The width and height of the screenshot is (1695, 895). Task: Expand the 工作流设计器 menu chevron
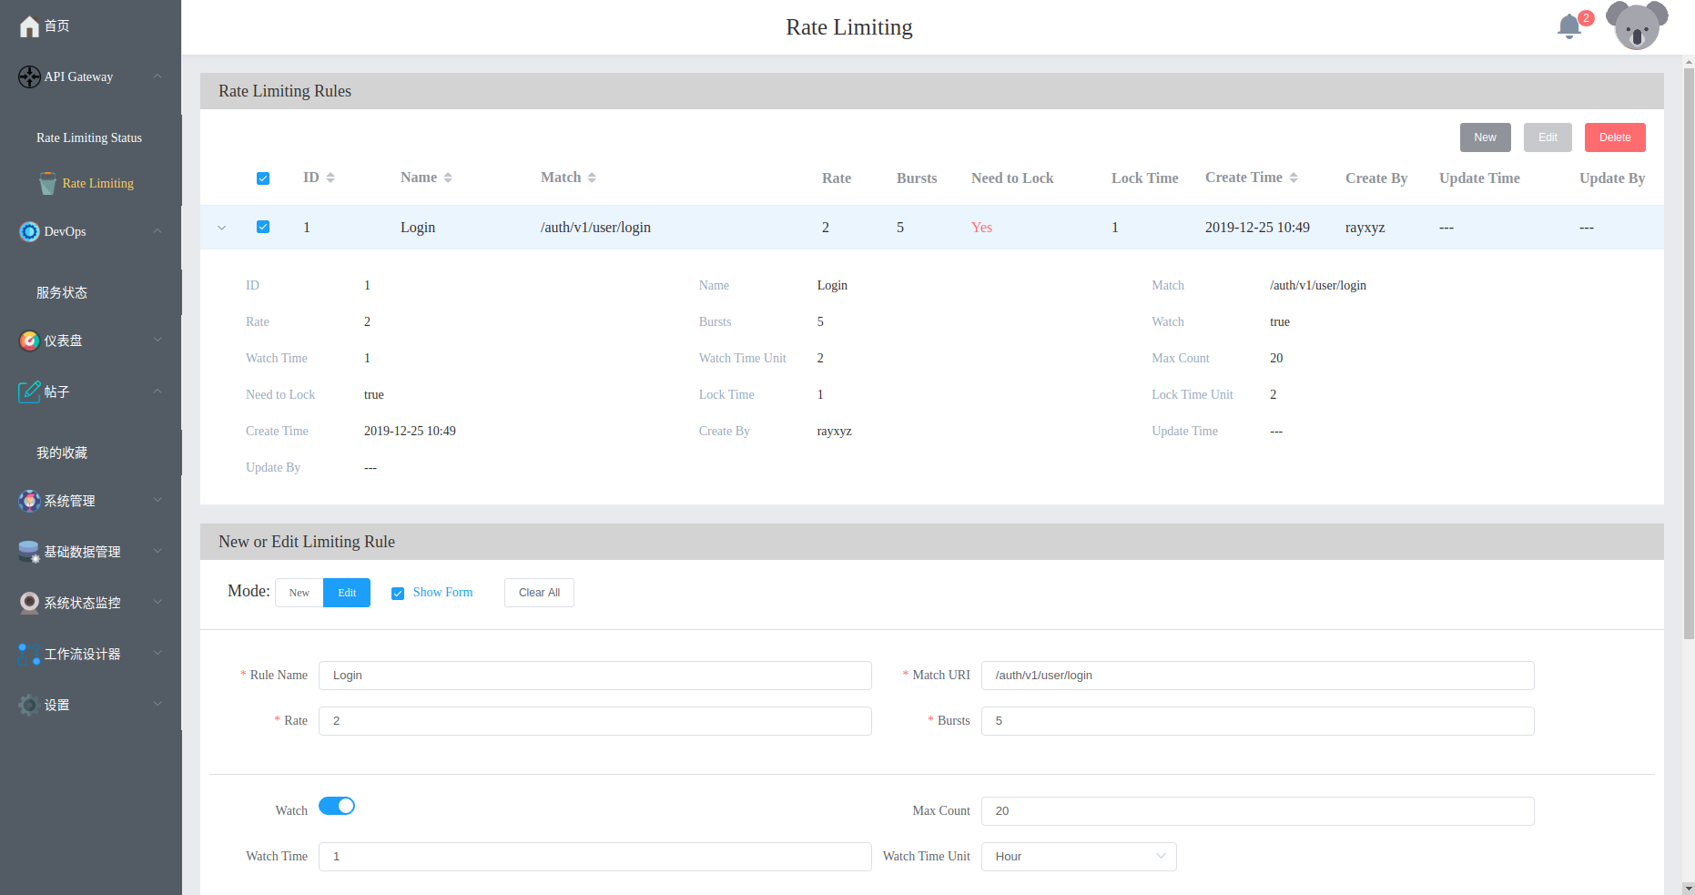click(x=157, y=654)
